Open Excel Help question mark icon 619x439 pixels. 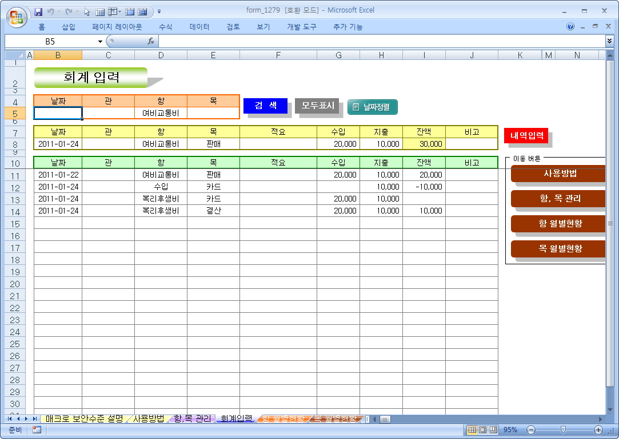[x=570, y=27]
